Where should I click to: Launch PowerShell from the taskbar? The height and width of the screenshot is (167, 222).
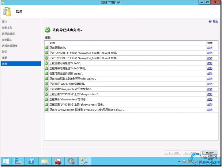(x=31, y=161)
